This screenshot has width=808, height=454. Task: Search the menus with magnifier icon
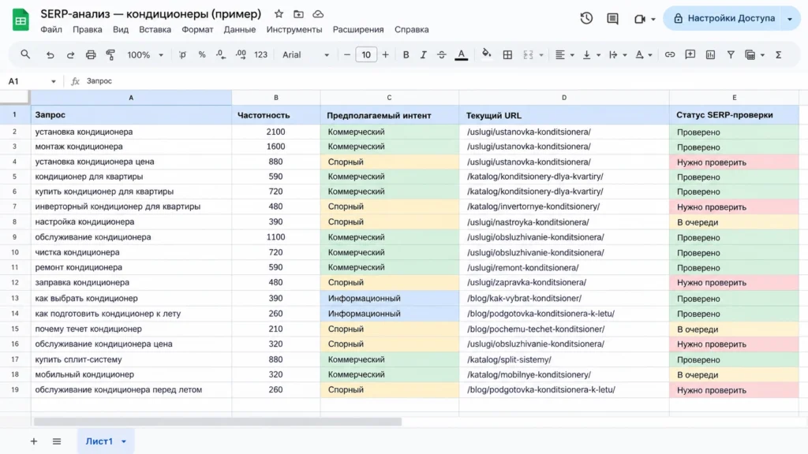[x=25, y=54]
